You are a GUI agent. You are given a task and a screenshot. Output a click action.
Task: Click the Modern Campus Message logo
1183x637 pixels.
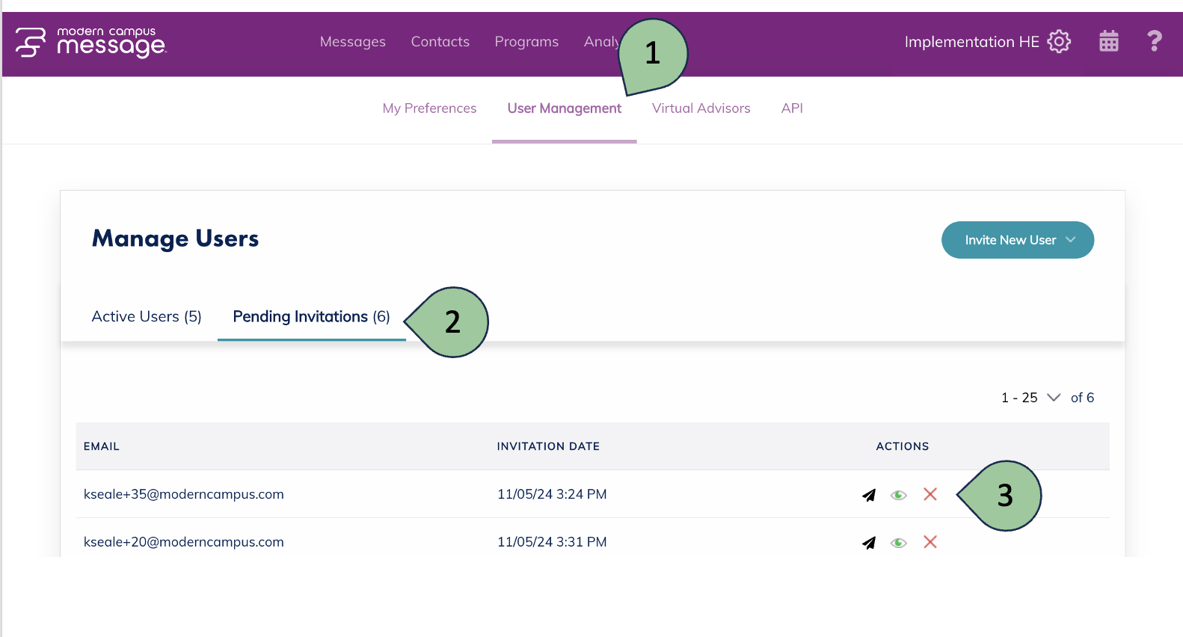(x=90, y=43)
